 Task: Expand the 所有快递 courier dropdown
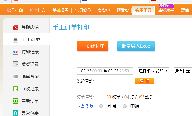(x=183, y=71)
